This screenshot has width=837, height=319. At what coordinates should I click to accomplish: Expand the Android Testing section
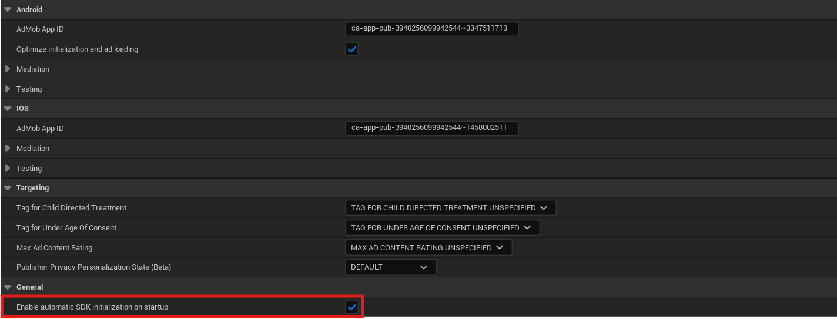click(x=8, y=89)
